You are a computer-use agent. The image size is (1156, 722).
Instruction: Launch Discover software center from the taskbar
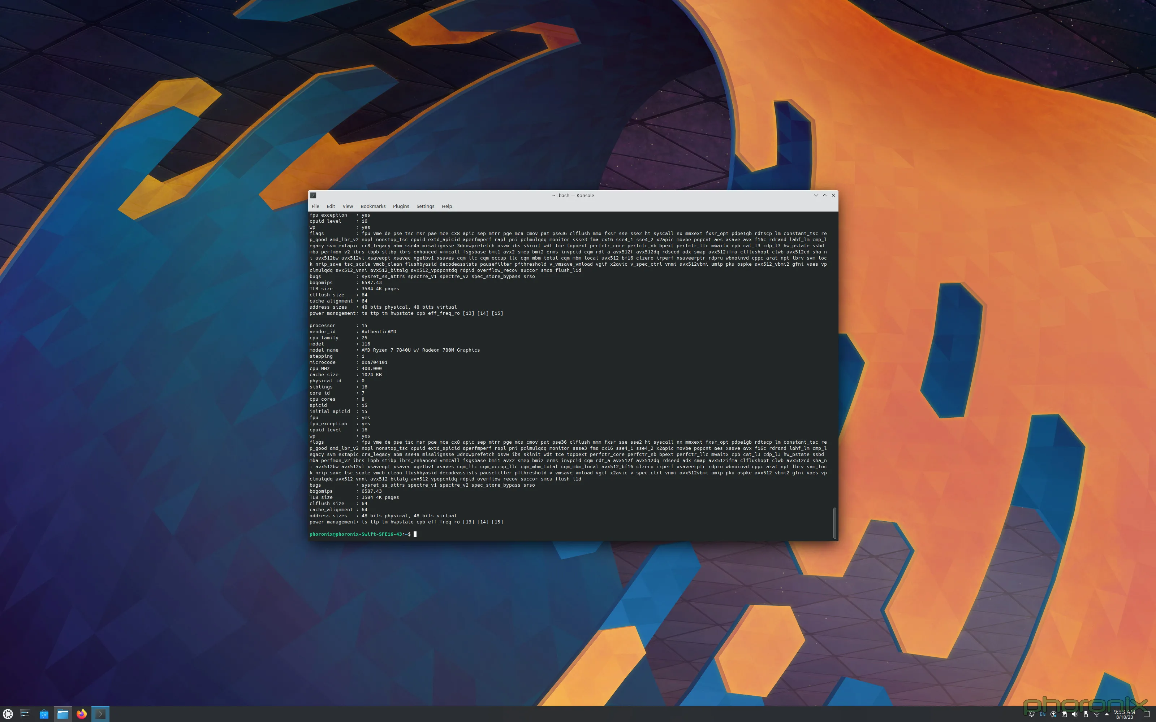43,714
